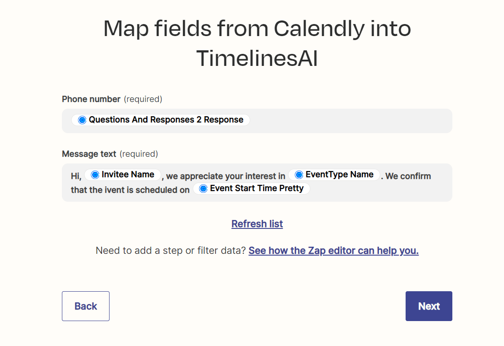Screen dimensions: 504x346
Task: Click the Message text label
Action: (x=89, y=154)
